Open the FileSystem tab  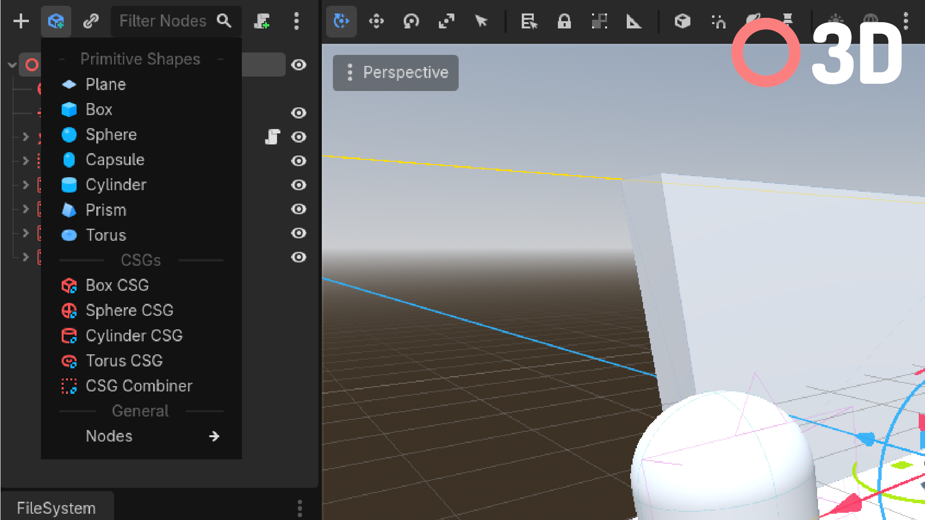[56, 508]
